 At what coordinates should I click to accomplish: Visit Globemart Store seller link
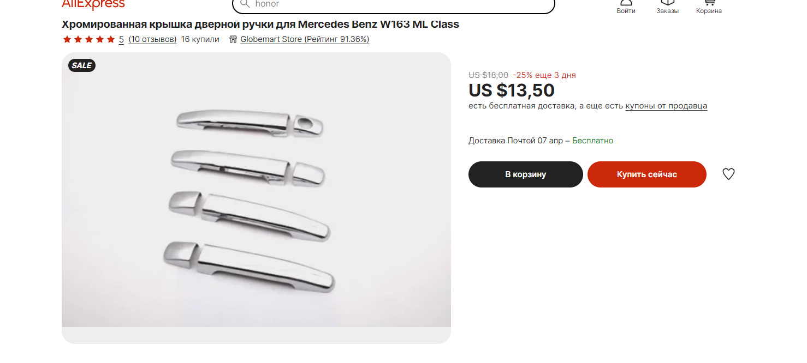305,39
